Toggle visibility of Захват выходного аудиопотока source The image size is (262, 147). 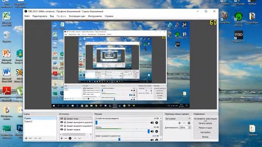[x=62, y=122]
